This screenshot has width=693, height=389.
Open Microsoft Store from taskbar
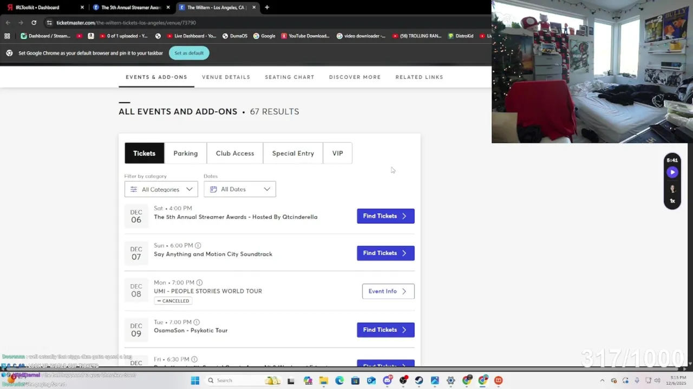355,380
